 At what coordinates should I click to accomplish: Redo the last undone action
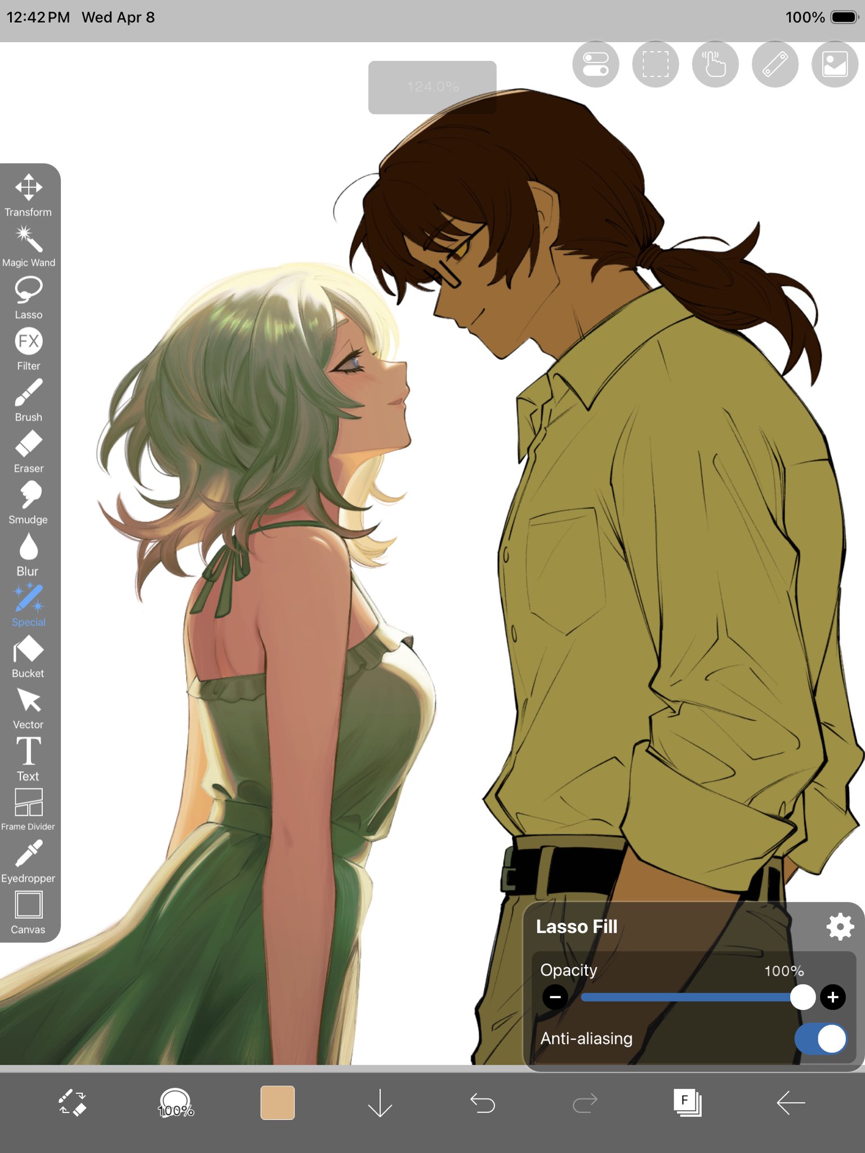tap(585, 1103)
